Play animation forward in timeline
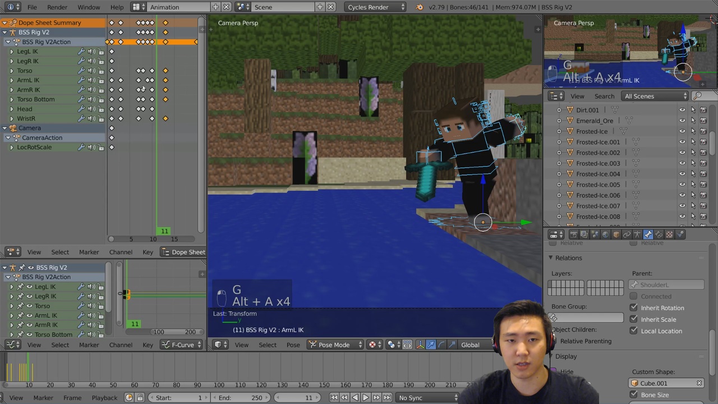 [366, 398]
